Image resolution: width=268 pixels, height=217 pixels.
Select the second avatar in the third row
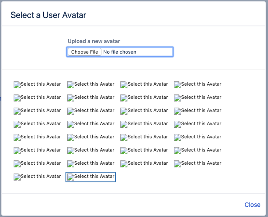91,111
